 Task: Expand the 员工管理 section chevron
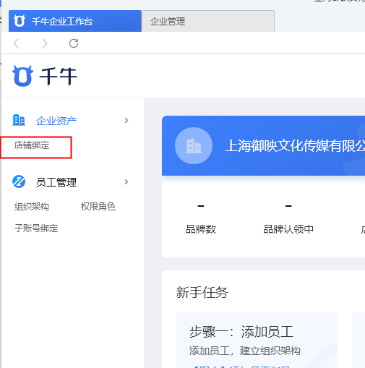click(126, 182)
